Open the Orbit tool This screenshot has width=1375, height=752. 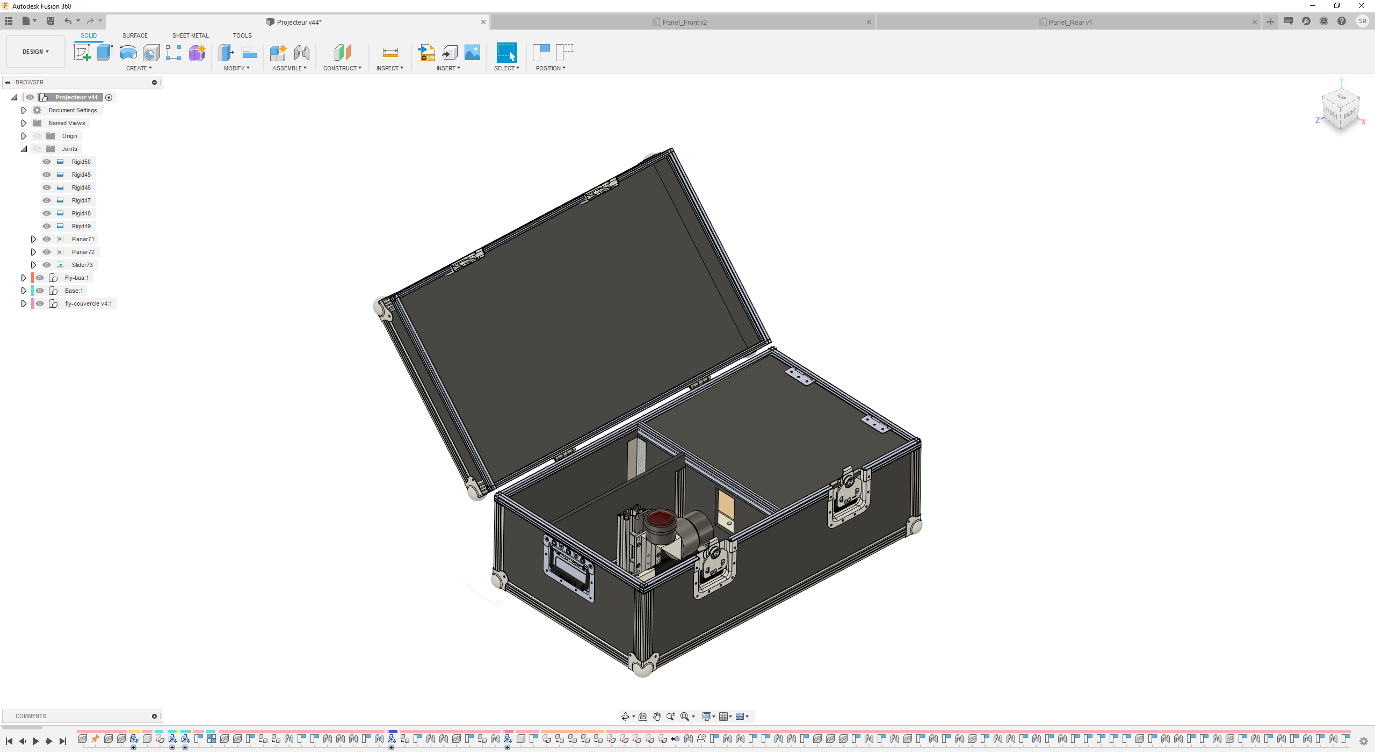(625, 717)
